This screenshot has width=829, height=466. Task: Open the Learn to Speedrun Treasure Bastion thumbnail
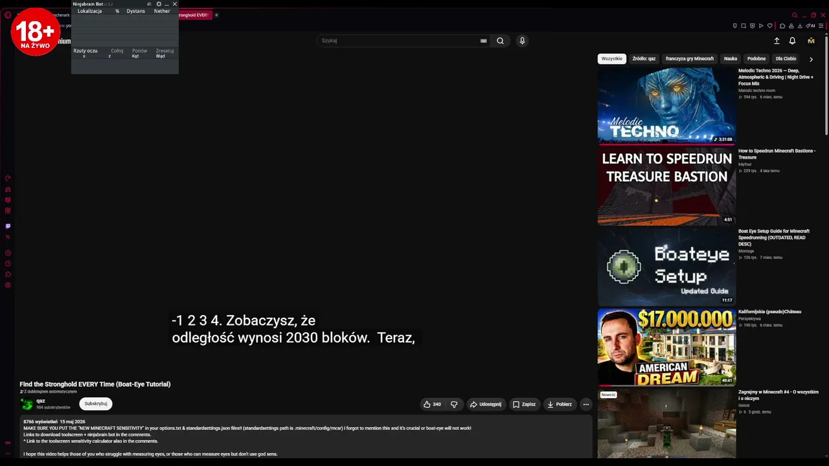pyautogui.click(x=666, y=186)
